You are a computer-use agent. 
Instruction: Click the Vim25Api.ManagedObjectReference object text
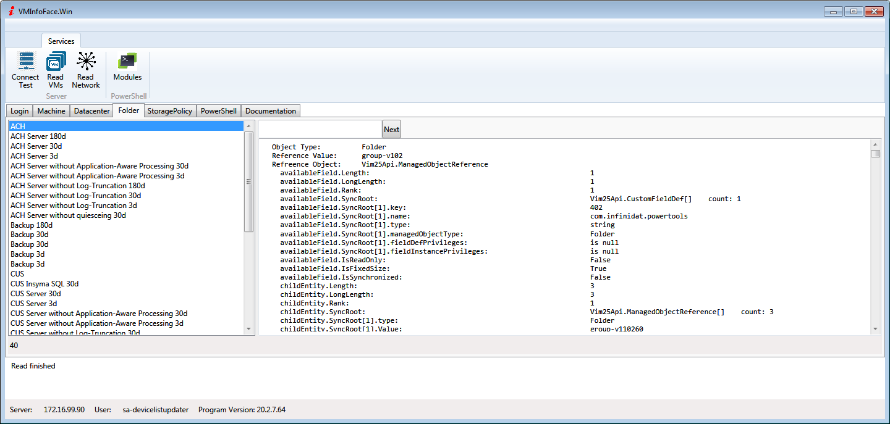[425, 164]
